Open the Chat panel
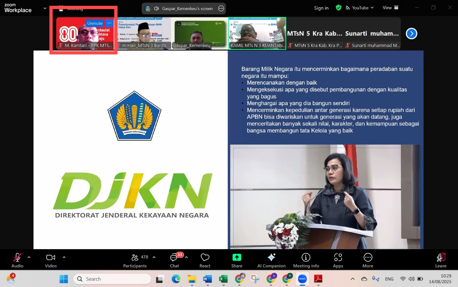458x287 pixels. click(174, 260)
